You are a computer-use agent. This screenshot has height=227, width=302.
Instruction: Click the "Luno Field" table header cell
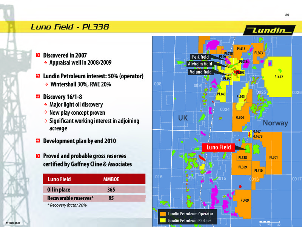(59, 179)
